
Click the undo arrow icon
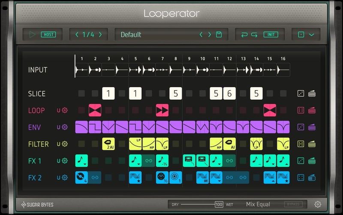point(244,35)
